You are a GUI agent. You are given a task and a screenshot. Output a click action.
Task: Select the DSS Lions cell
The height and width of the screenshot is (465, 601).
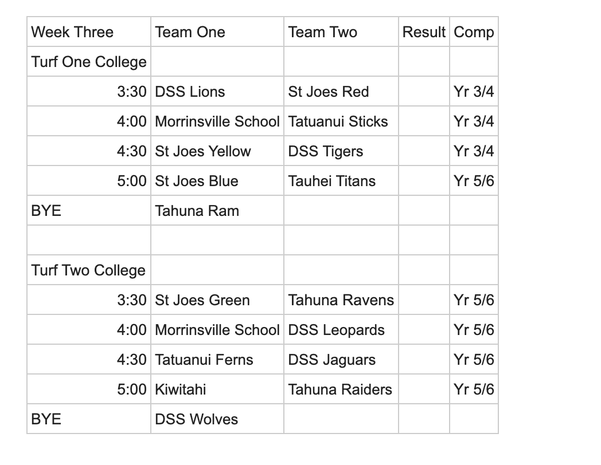pos(217,92)
